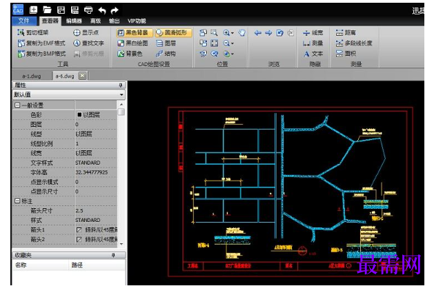Viewport: 434px width, 286px height.
Task: Select the 距离 distance measuring tool
Action: pyautogui.click(x=346, y=32)
